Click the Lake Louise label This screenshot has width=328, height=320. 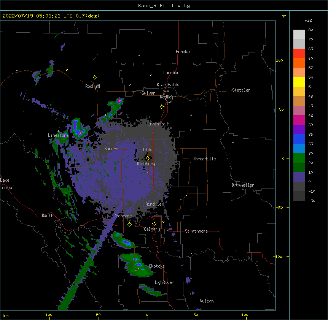(x=7, y=184)
